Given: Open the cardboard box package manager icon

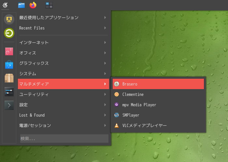Looking at the screenshot, I should pos(9,78).
